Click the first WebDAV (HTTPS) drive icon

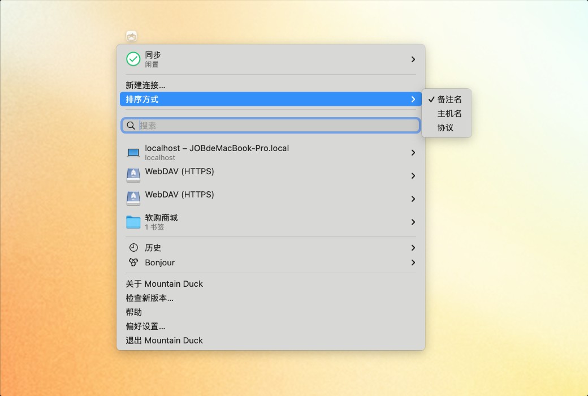tap(133, 176)
